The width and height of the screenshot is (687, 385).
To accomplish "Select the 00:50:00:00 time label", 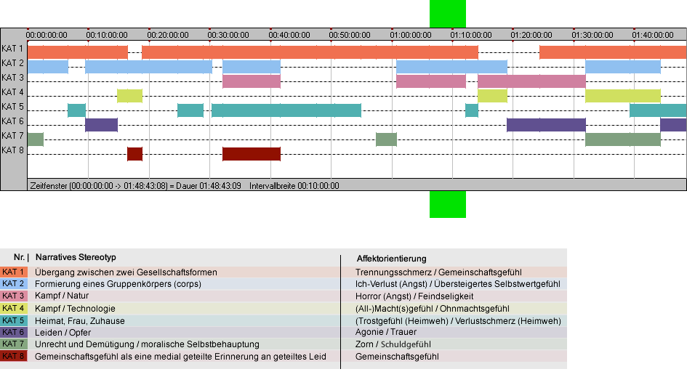I will click(x=350, y=35).
